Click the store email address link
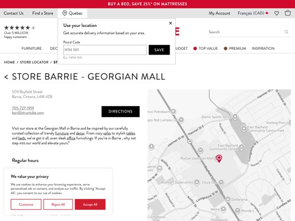 (28, 113)
